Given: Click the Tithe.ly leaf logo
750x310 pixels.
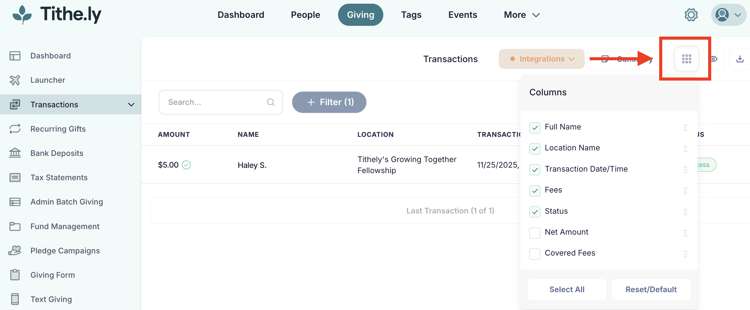Looking at the screenshot, I should (x=22, y=14).
